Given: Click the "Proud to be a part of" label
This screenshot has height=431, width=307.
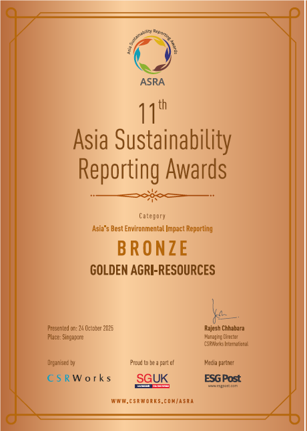Looking at the screenshot, I should (x=152, y=363).
